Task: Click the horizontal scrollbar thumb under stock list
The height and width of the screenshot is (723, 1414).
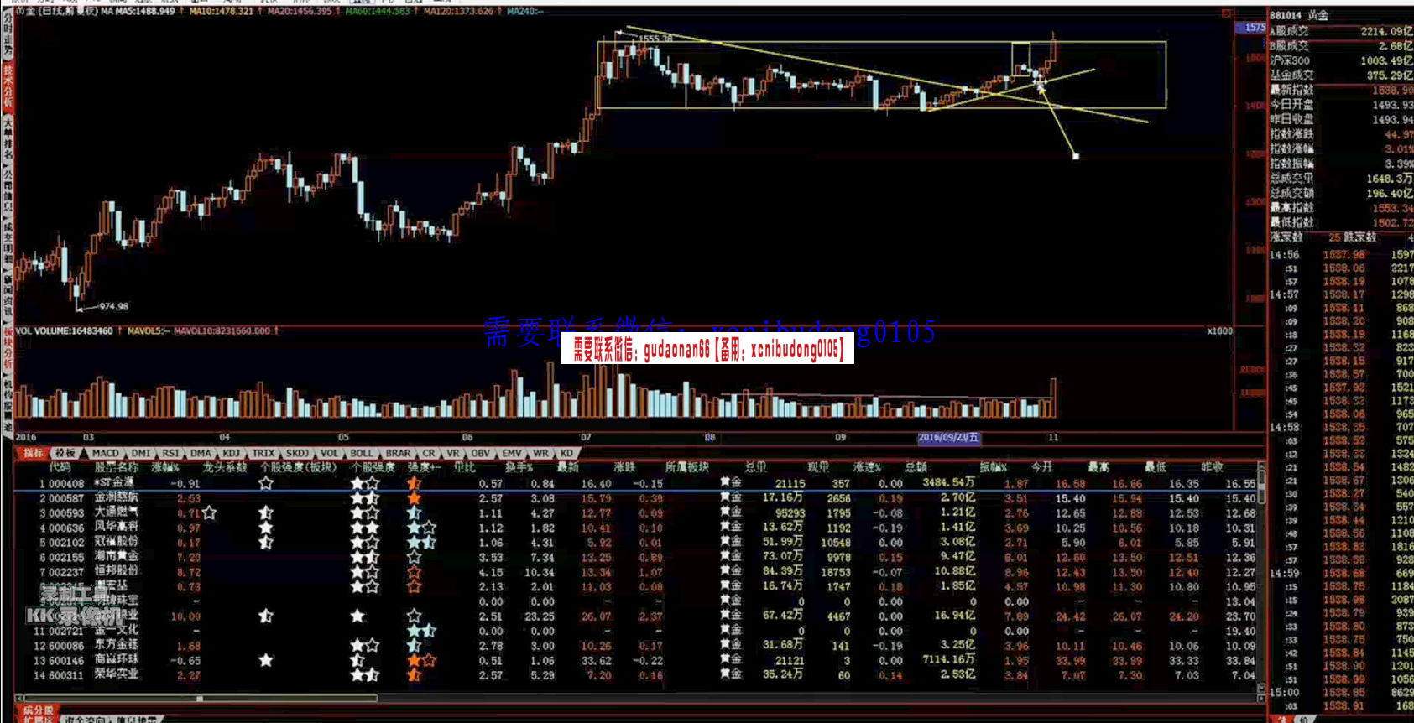Action: point(200,698)
